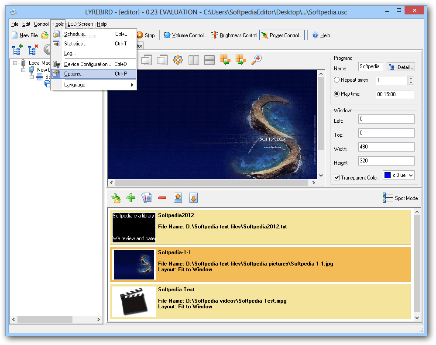This screenshot has height=345, width=436.
Task: Click the Left window field
Action: coord(386,119)
